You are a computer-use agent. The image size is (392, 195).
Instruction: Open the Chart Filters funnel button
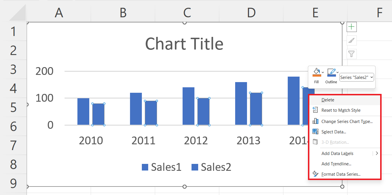(352, 54)
